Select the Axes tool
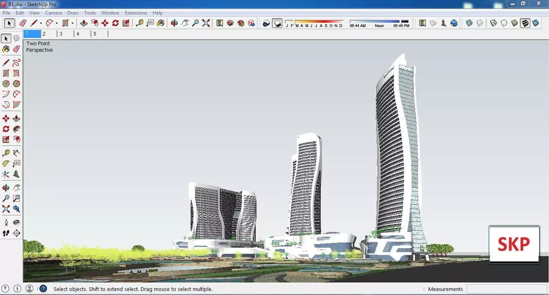The image size is (549, 295). coord(6,174)
